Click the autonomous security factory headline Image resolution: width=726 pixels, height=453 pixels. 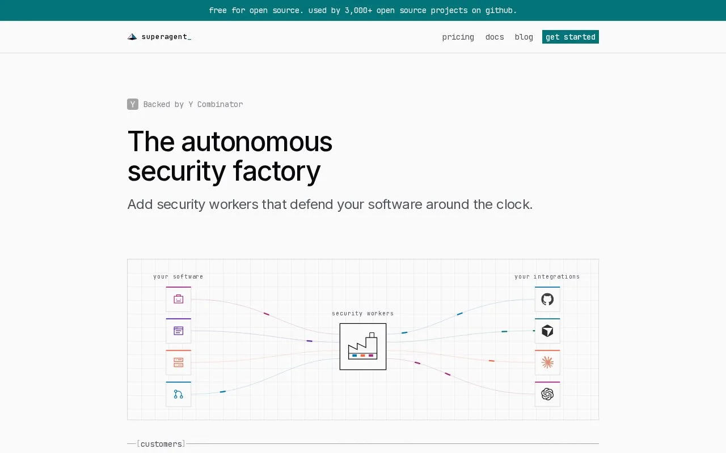pos(230,156)
